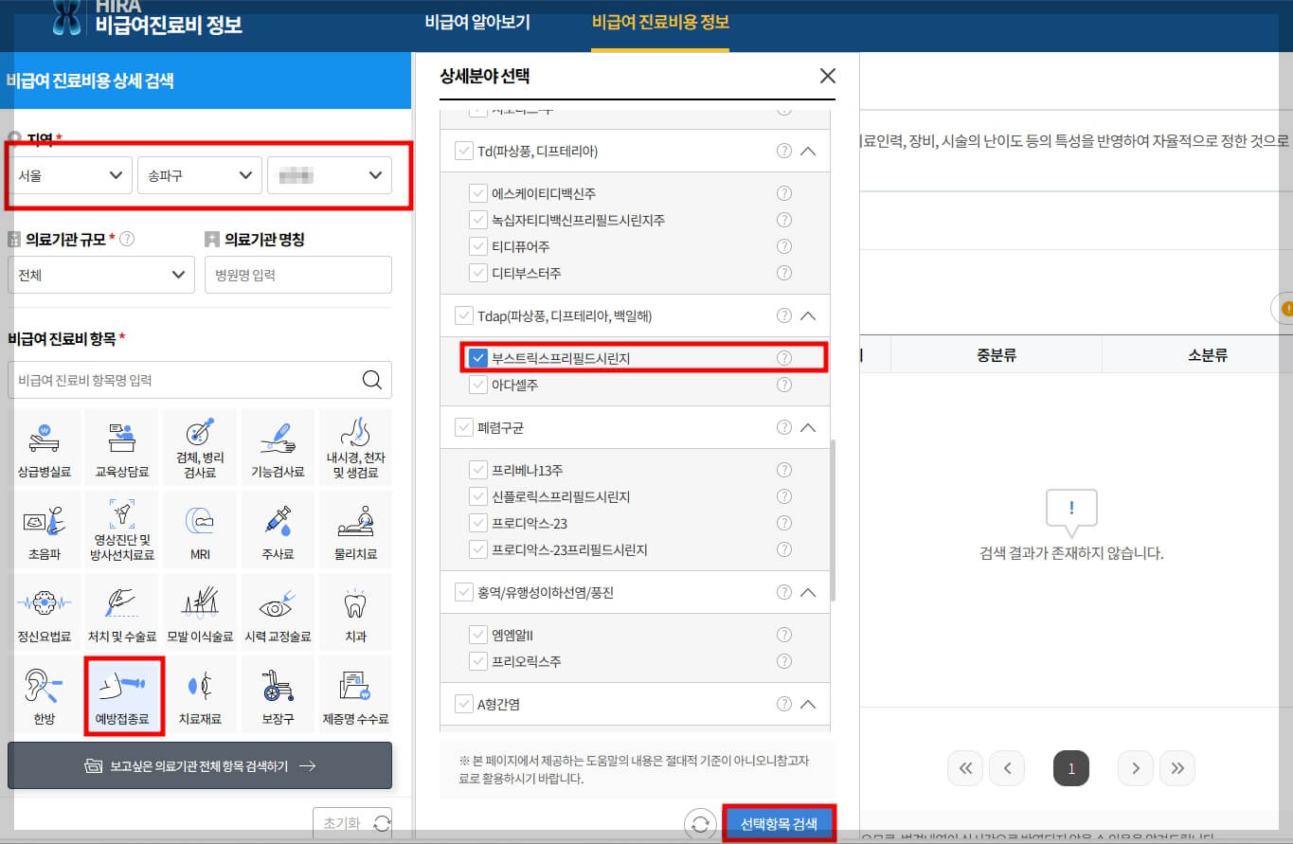Click help icon for 부스트릭스프리필드시린지
The width and height of the screenshot is (1293, 844).
784,358
